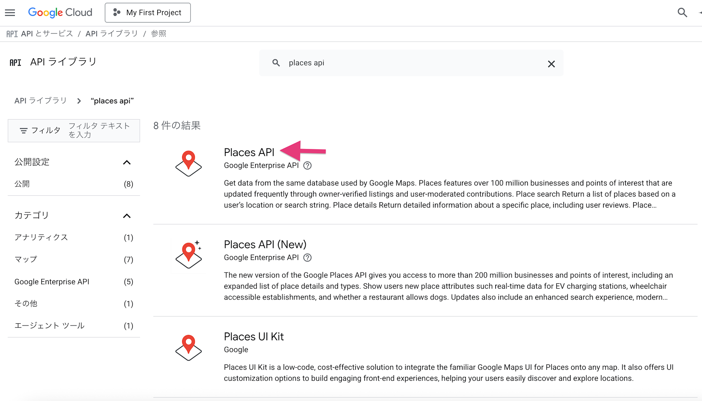This screenshot has height=401, width=702.
Task: Open the Places API result title
Action: tap(249, 152)
